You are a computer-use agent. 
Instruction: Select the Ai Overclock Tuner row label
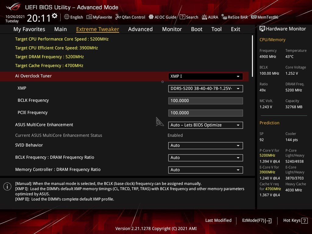point(33,76)
